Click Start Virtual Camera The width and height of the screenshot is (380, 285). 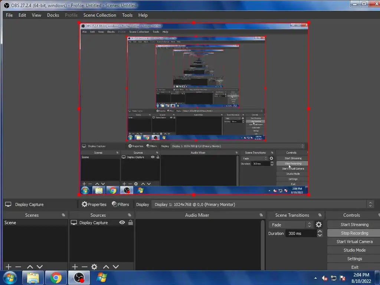pyautogui.click(x=354, y=242)
